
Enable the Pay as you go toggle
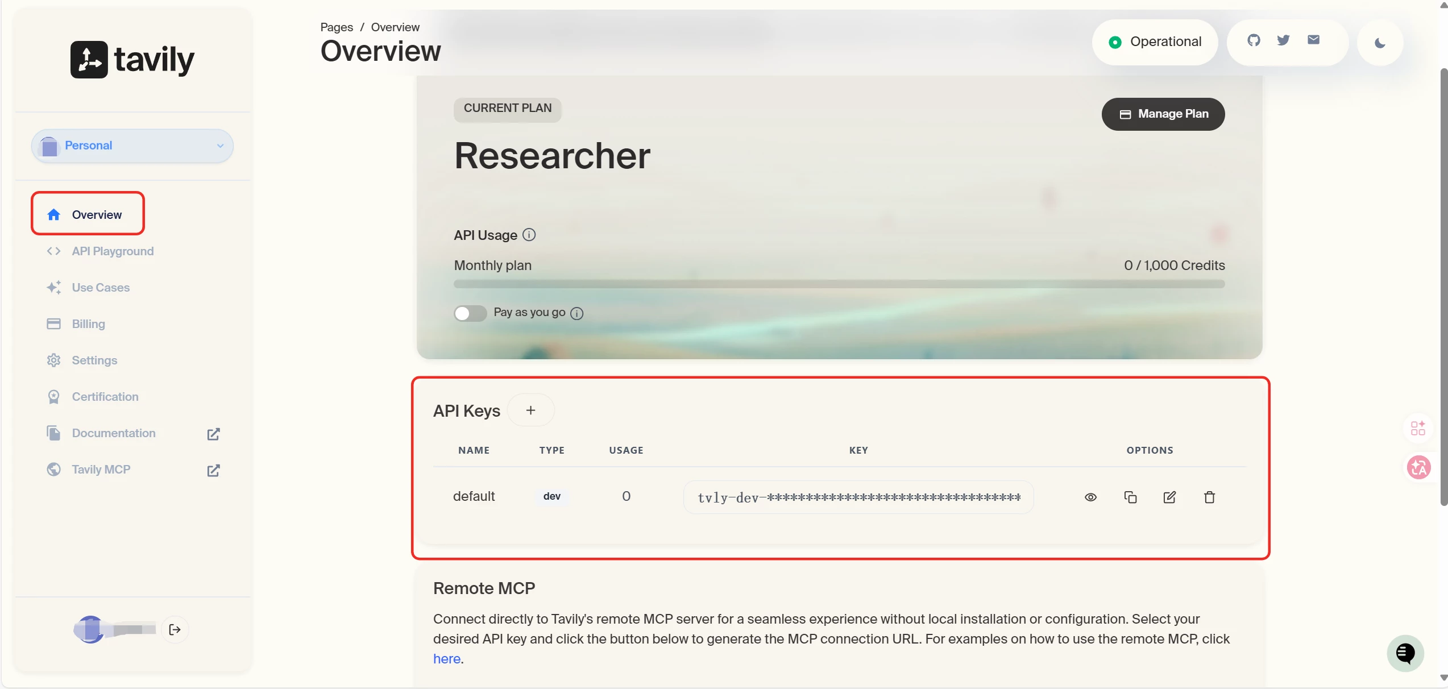point(470,313)
